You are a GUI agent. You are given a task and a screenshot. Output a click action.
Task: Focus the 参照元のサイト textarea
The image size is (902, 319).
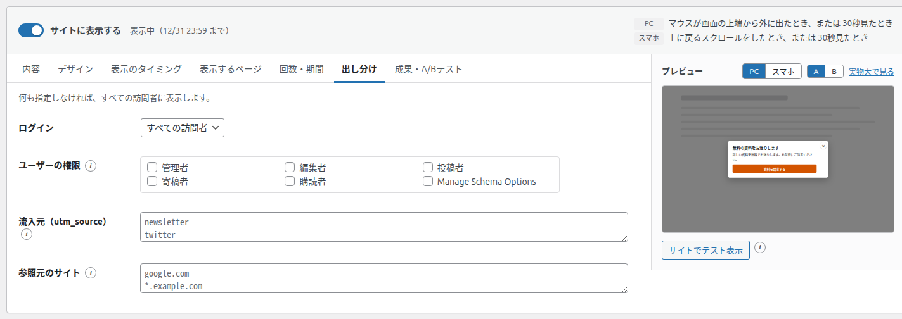click(384, 278)
